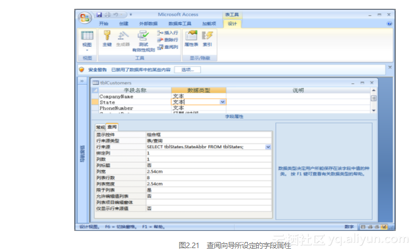Select the 设计 ribbon tab
Image resolution: width=415 pixels, height=252 pixels.
click(232, 23)
